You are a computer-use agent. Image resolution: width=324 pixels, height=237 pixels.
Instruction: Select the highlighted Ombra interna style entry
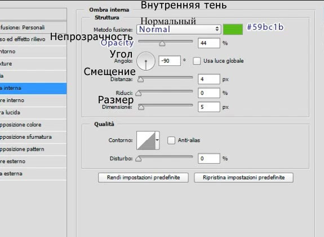pyautogui.click(x=33, y=88)
